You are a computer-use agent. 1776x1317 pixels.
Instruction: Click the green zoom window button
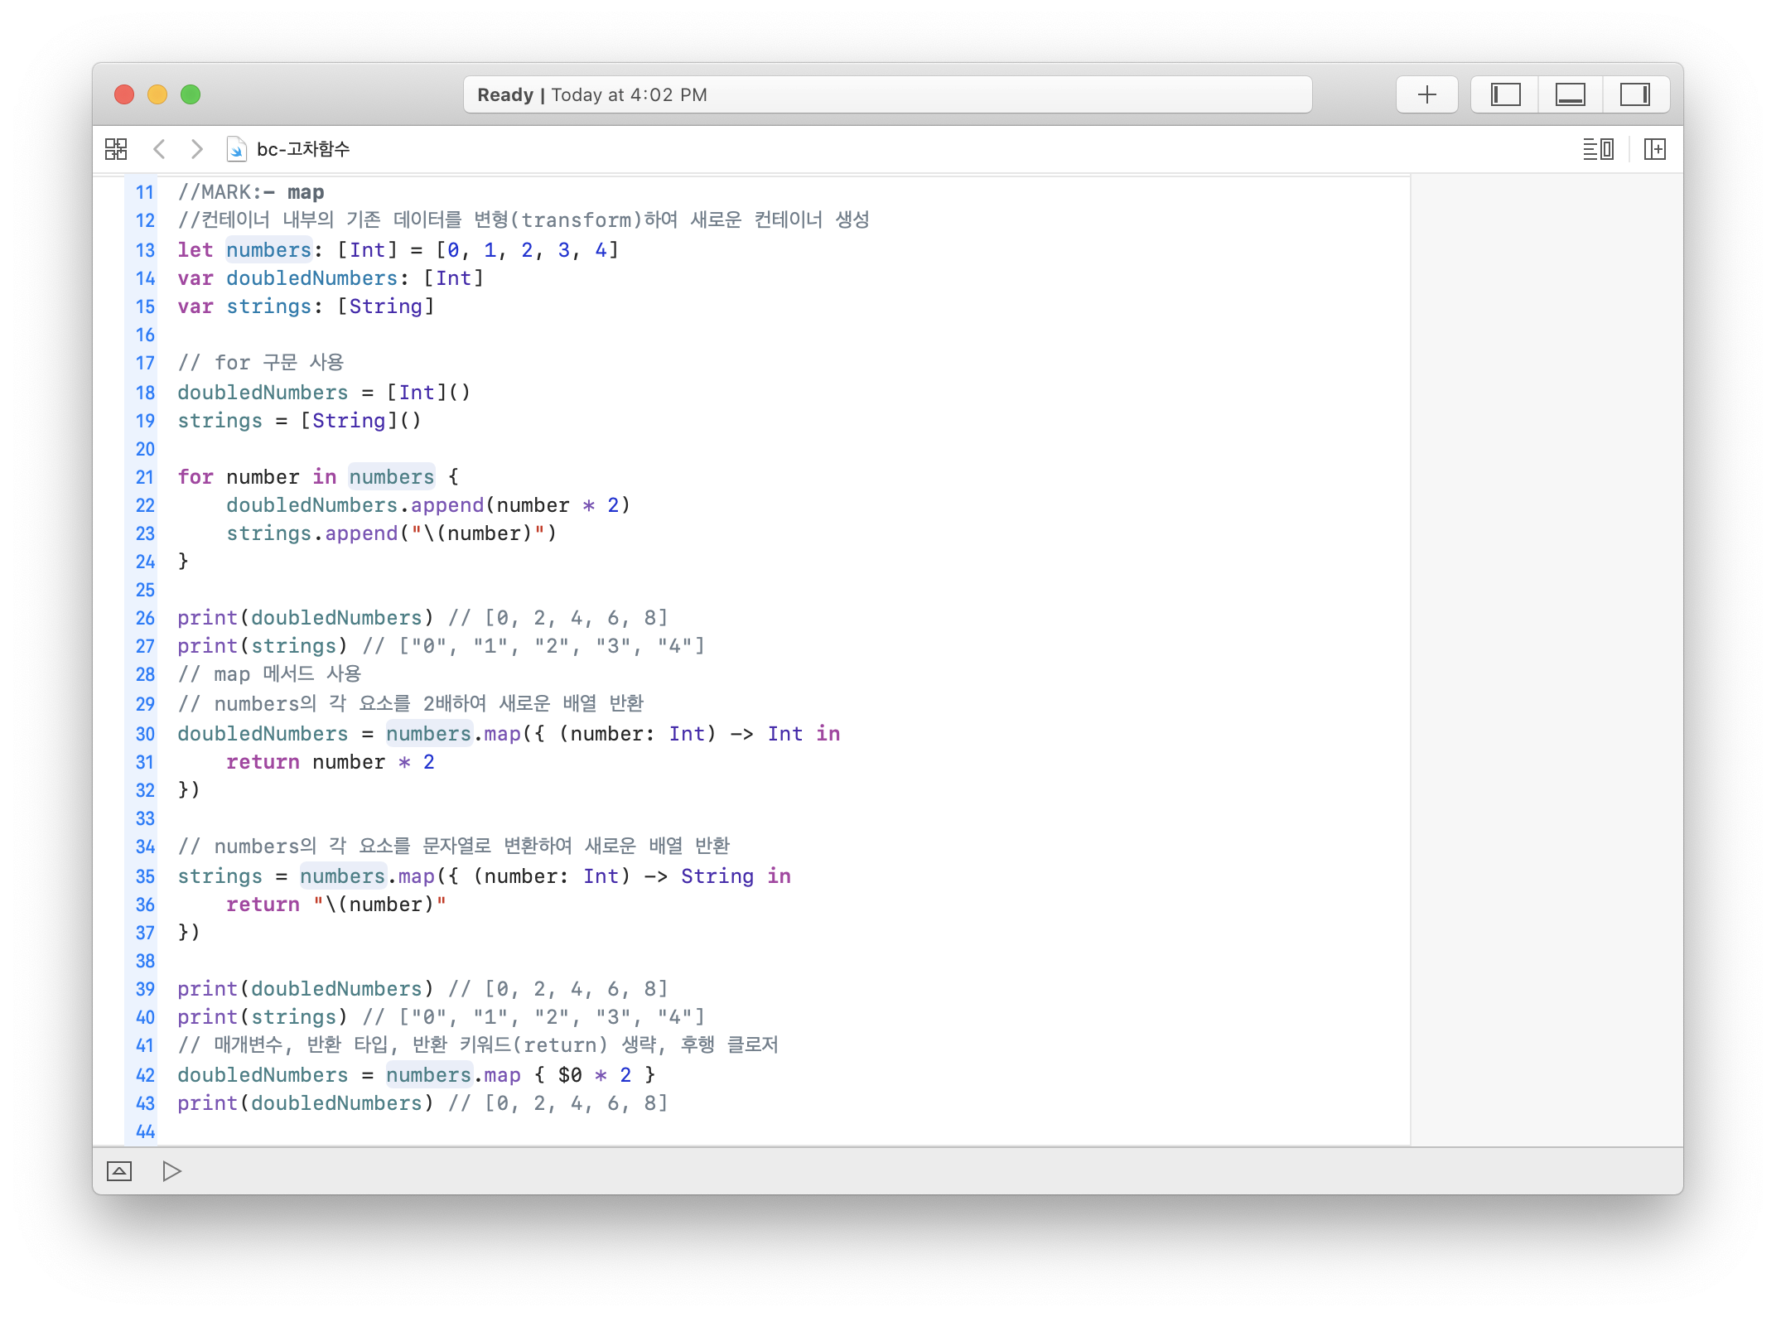coord(191,94)
